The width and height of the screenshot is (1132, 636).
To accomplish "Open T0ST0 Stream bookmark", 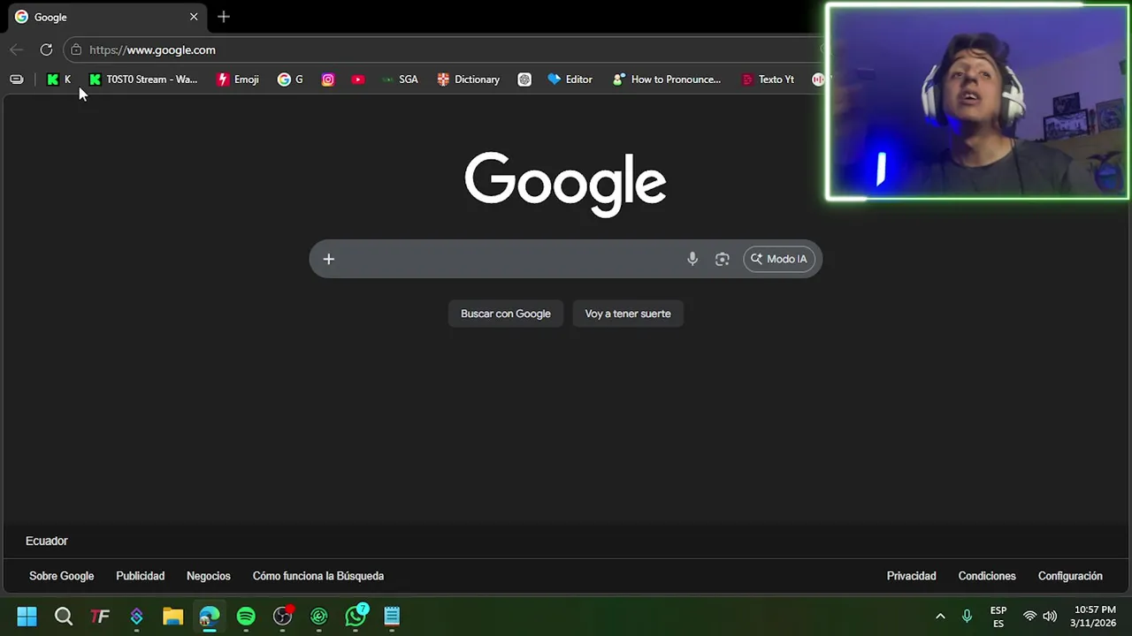I will (143, 79).
